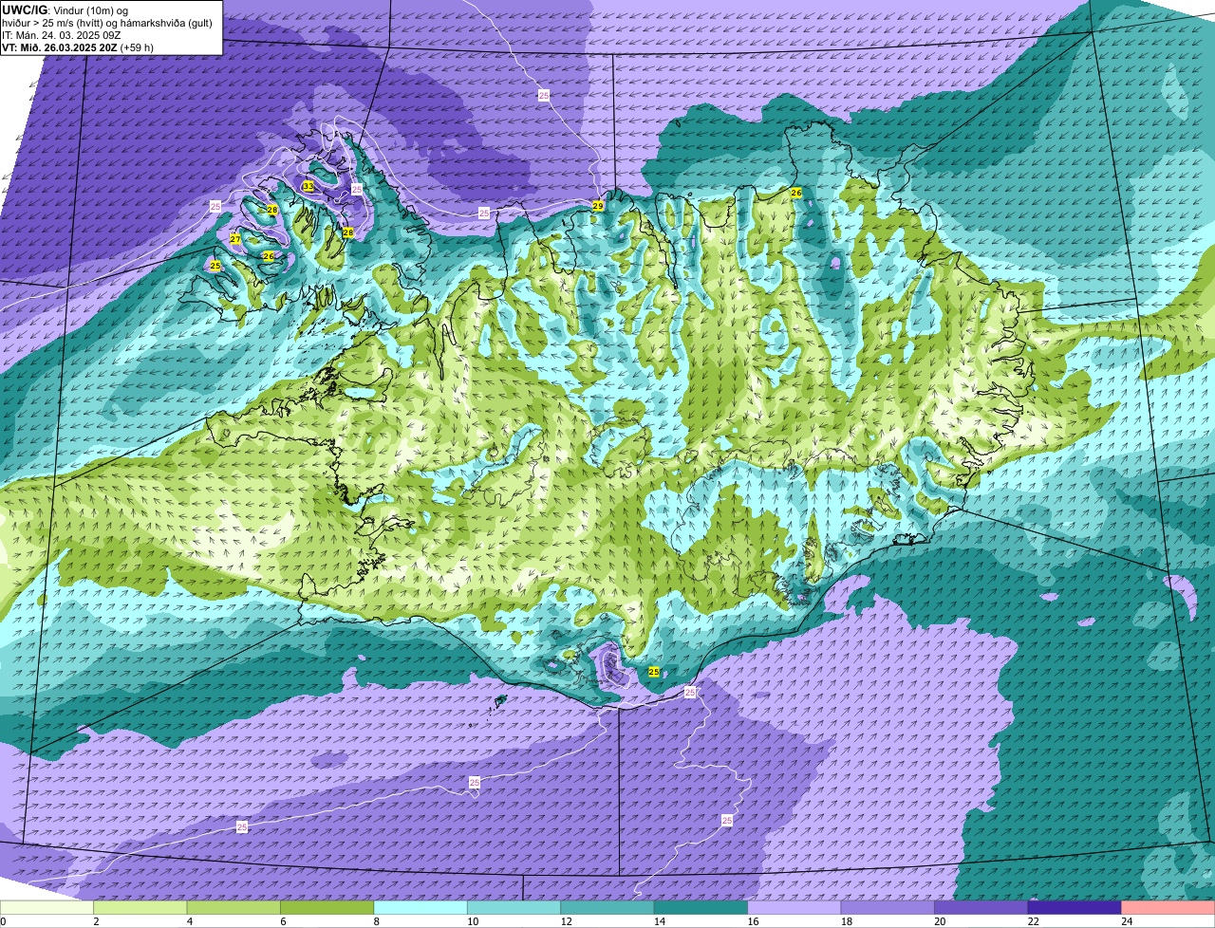Select the dark teal 14–16 m/s swatch

coord(701,907)
